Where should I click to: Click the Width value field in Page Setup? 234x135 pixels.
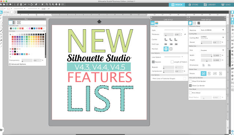216,55
